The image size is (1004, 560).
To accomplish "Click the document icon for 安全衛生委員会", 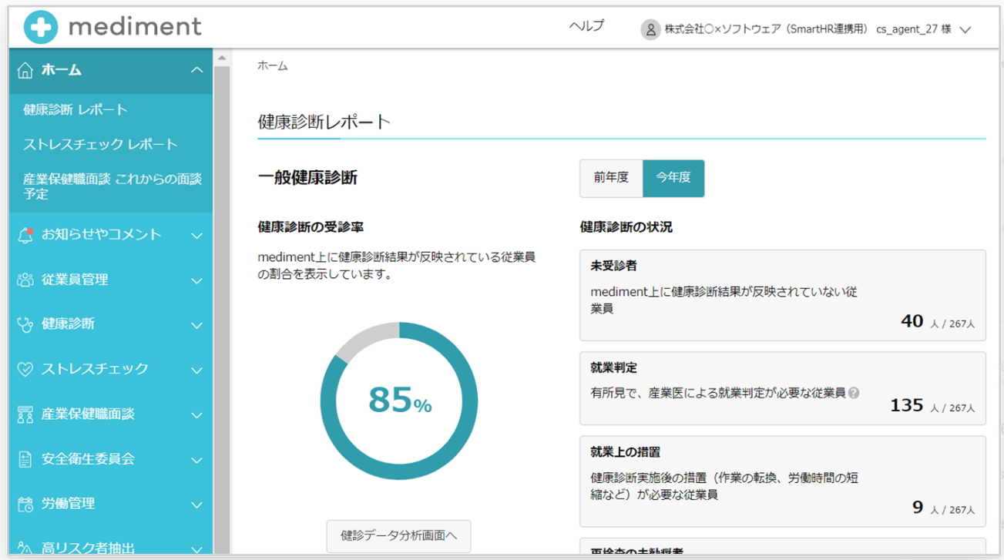I will coord(25,459).
